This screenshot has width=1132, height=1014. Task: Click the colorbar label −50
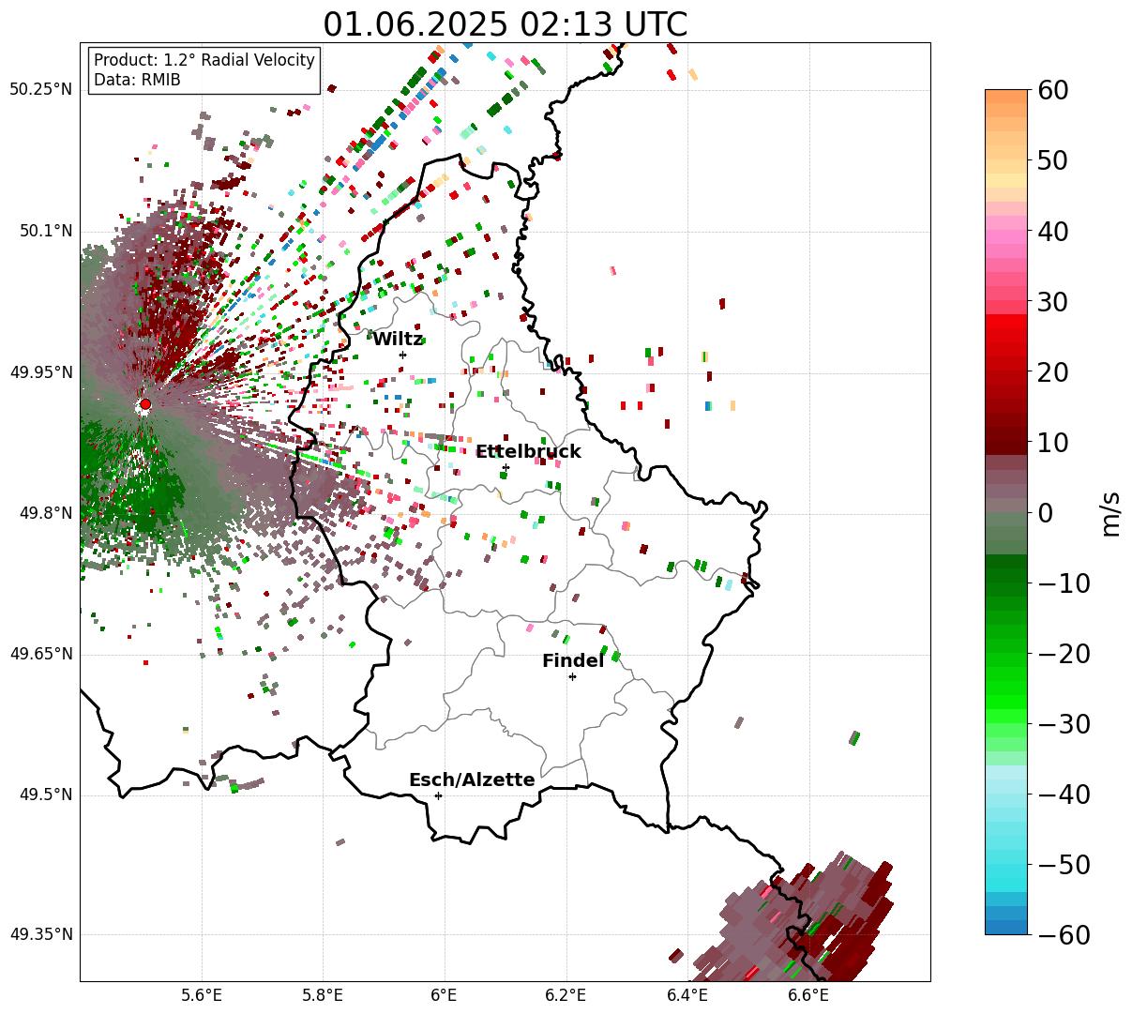coord(1064,865)
